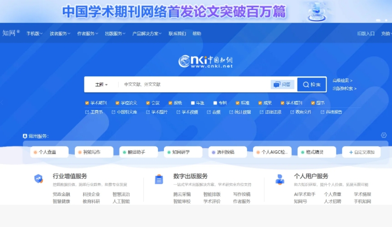Click the 常用服务 user badge icon
Screen dimensions: 392x227
pyautogui.click(x=25, y=136)
